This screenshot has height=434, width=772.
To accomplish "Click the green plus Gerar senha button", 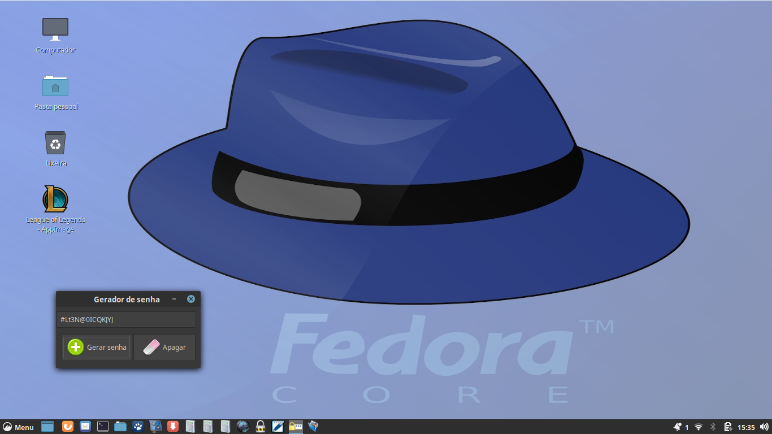I will click(97, 347).
